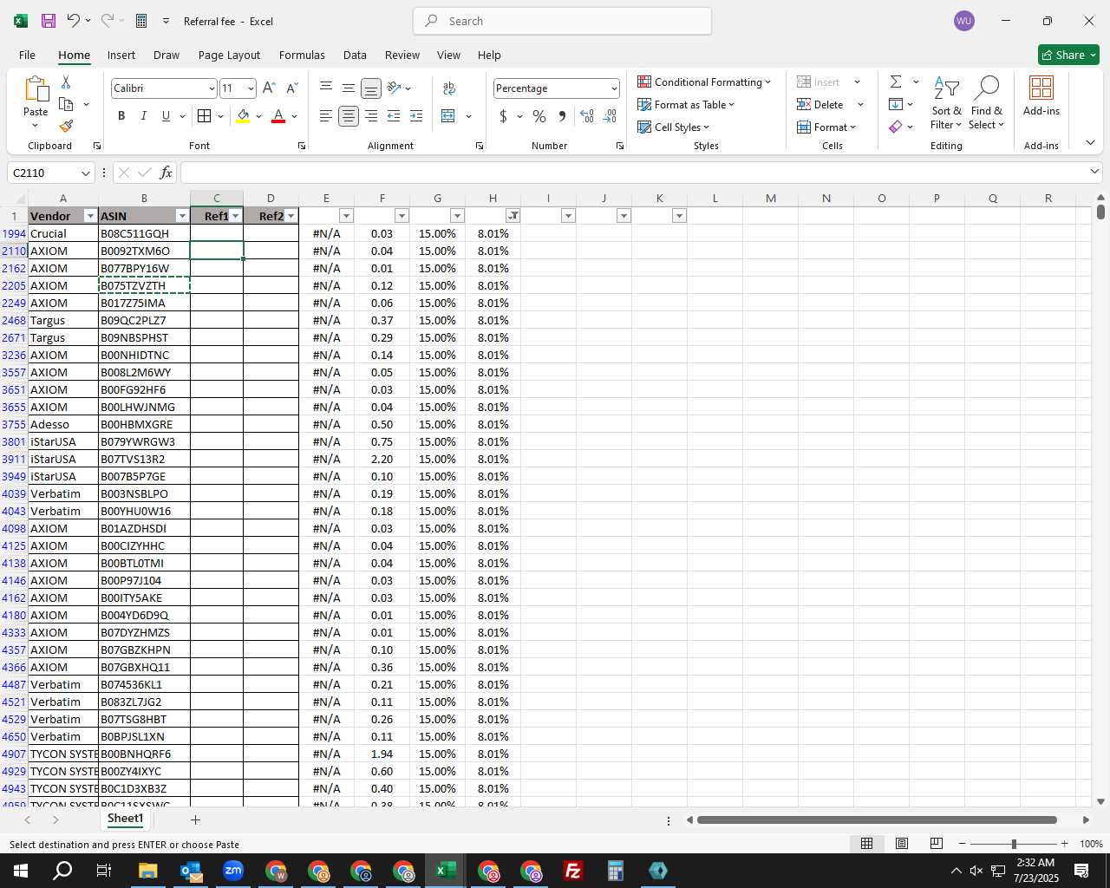Image resolution: width=1110 pixels, height=888 pixels.
Task: Click the Clear eraser icon
Action: click(896, 127)
